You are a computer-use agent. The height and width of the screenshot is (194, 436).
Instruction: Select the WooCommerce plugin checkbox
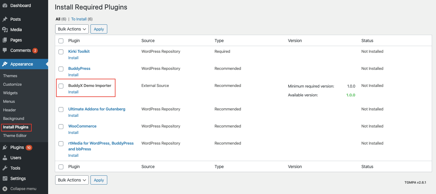pos(61,127)
